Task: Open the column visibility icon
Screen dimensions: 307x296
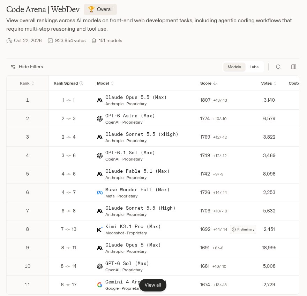Action: pos(293,67)
